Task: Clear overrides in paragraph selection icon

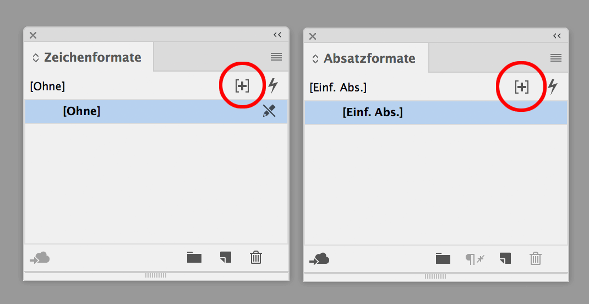Action: click(475, 258)
